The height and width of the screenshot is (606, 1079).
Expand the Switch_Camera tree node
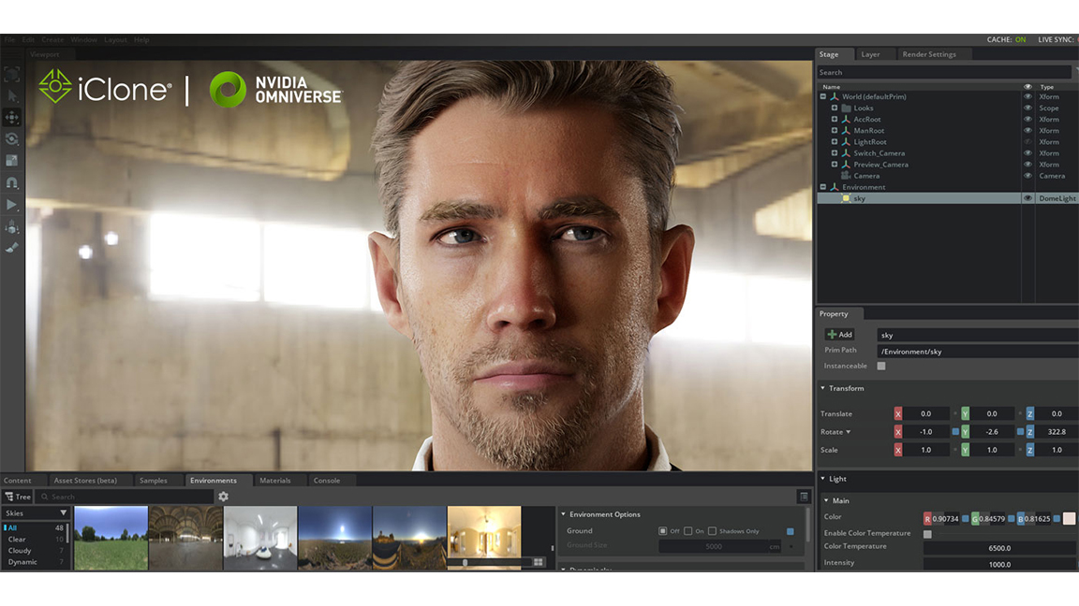(x=835, y=153)
